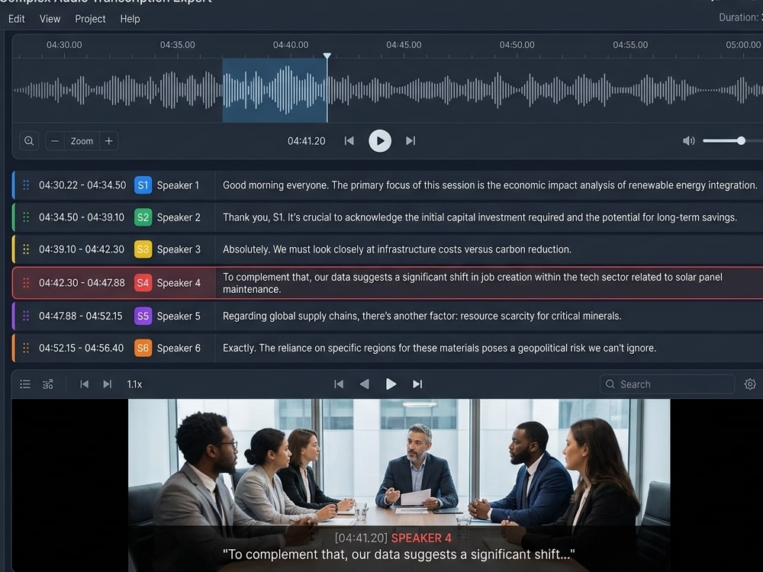Click the playhead marker on the timeline

point(327,56)
